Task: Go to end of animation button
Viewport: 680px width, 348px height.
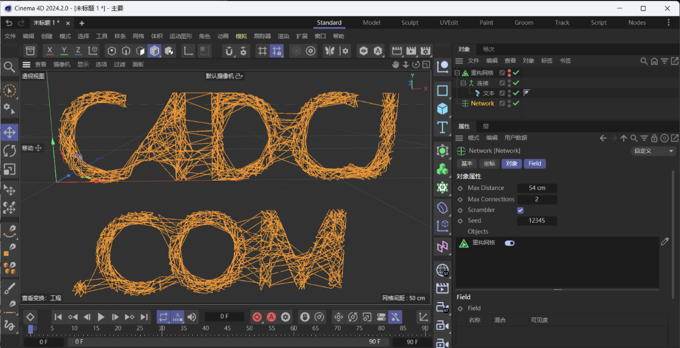Action: click(x=144, y=317)
